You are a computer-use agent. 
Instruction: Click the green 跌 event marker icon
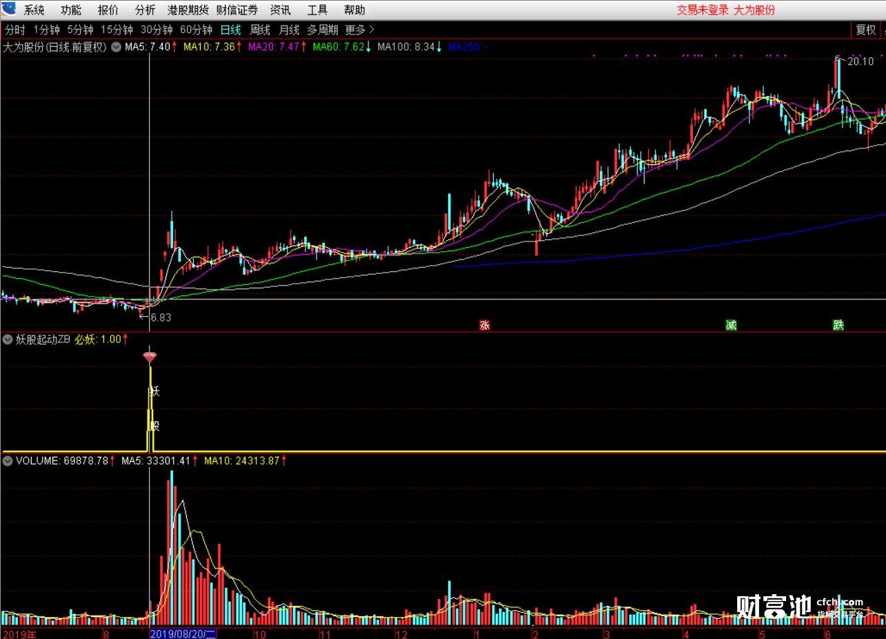pos(838,325)
